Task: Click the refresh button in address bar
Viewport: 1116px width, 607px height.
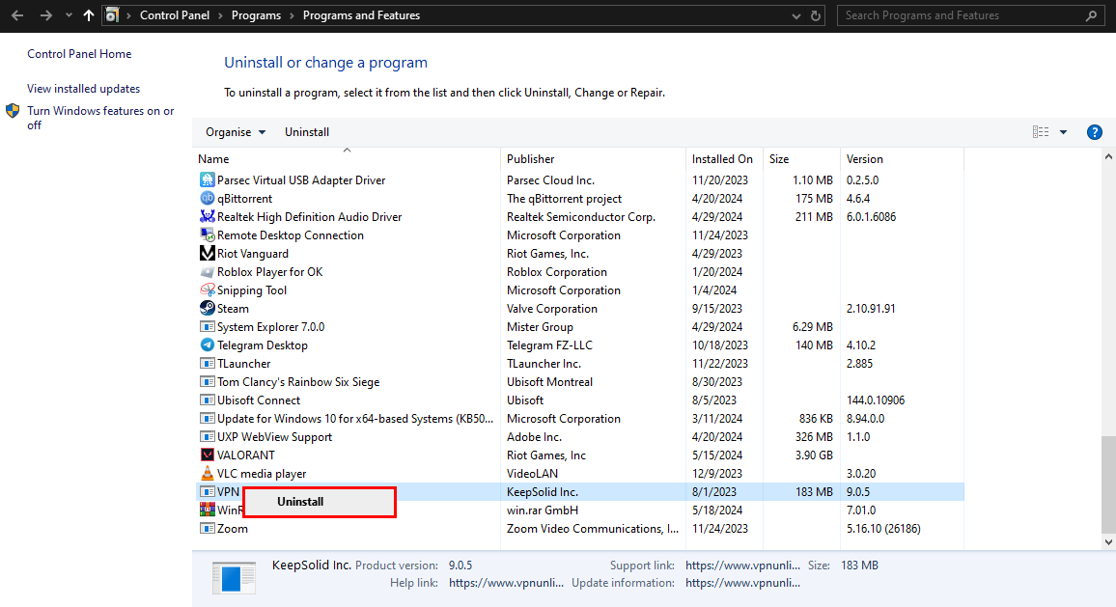Action: tap(816, 15)
